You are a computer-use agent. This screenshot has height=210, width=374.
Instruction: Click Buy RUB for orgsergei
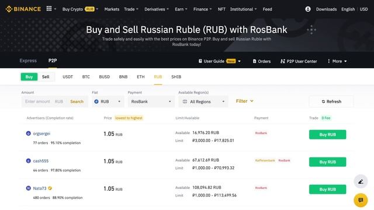pos(327,135)
